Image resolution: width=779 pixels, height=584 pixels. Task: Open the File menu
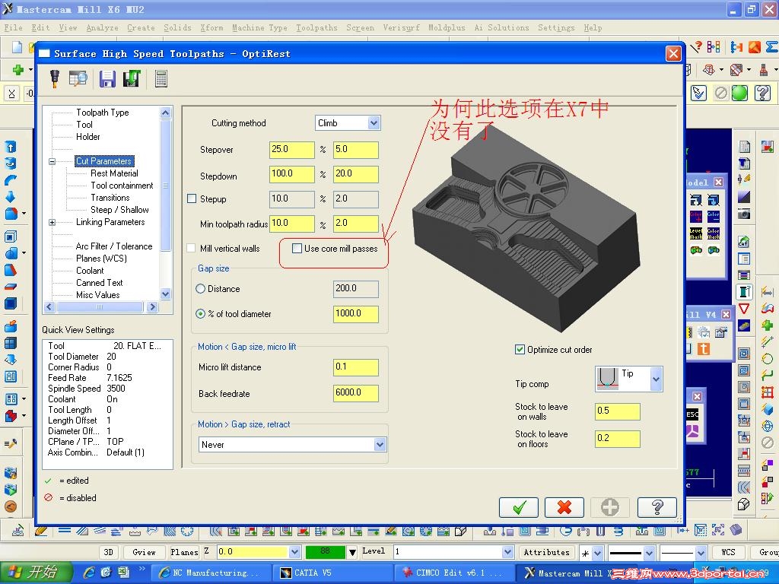pyautogui.click(x=13, y=28)
